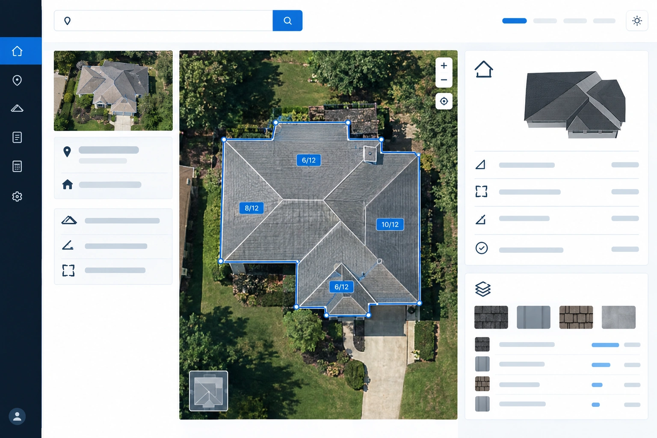Open the location pin sidebar icon
This screenshot has height=438, width=657.
(17, 80)
